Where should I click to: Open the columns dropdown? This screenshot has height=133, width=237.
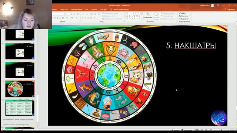[95, 18]
